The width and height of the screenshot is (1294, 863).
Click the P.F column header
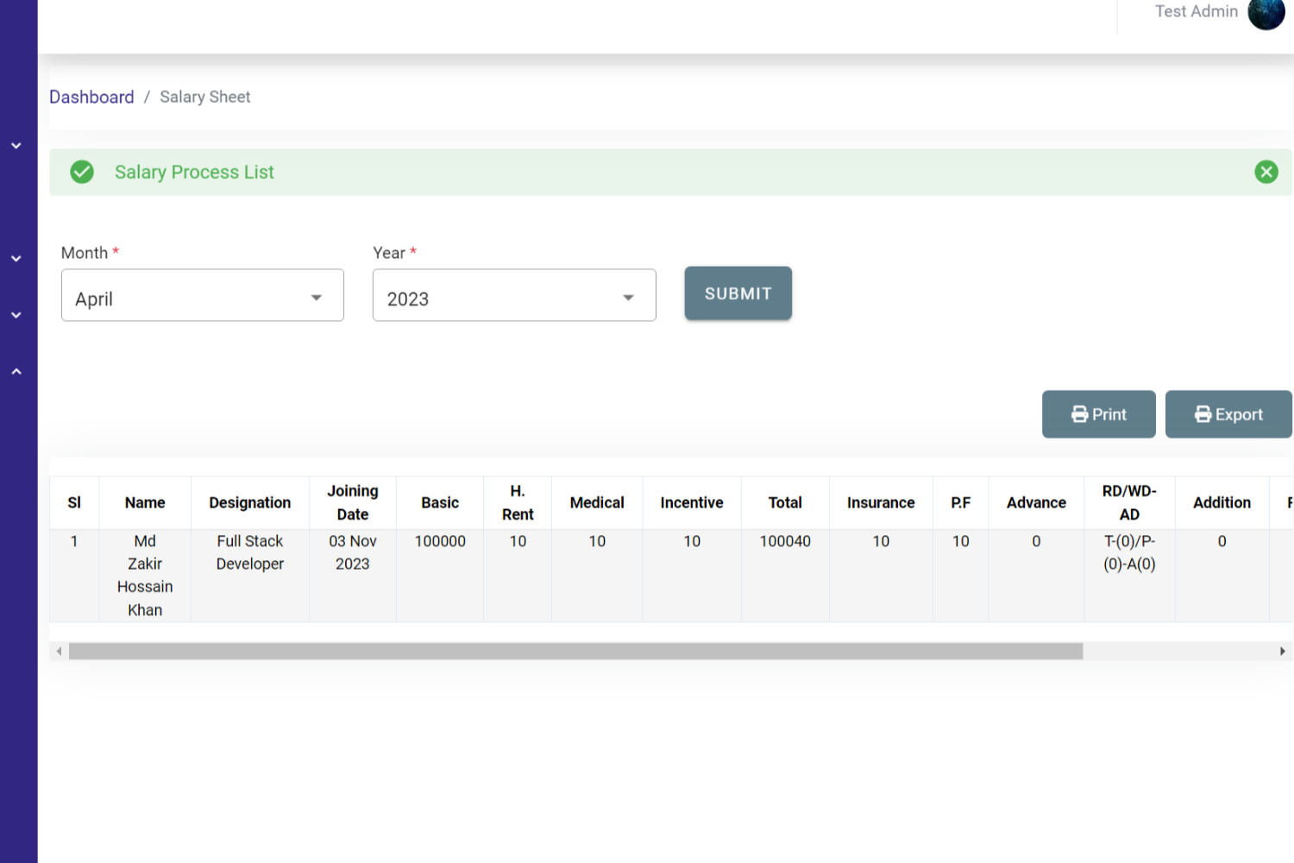[961, 502]
